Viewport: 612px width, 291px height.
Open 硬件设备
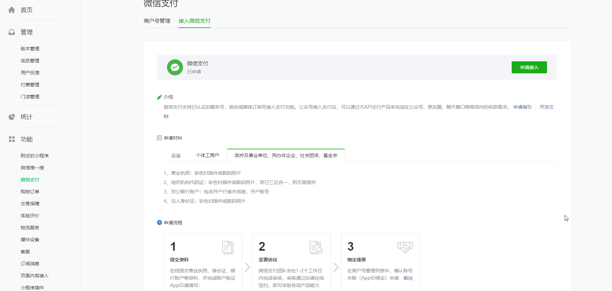tap(30, 240)
